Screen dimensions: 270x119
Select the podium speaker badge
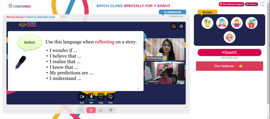251,23
